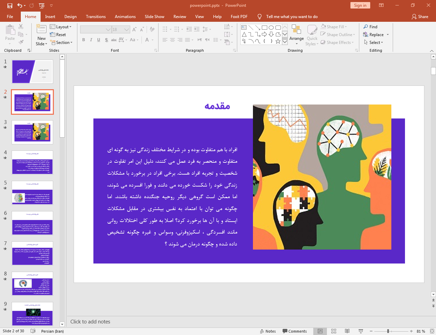Open the Transitions tab
The width and height of the screenshot is (436, 335).
point(96,17)
